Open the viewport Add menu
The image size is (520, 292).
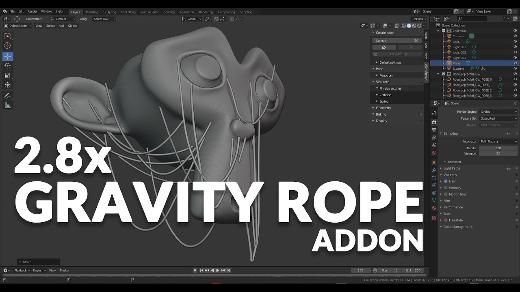pyautogui.click(x=61, y=26)
